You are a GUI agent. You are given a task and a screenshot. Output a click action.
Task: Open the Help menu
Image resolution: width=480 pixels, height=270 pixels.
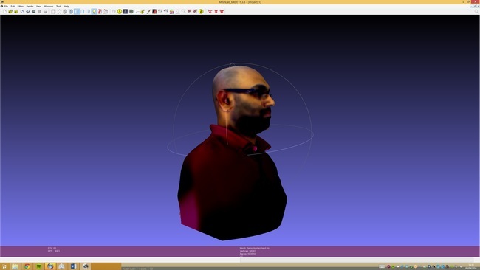click(66, 6)
